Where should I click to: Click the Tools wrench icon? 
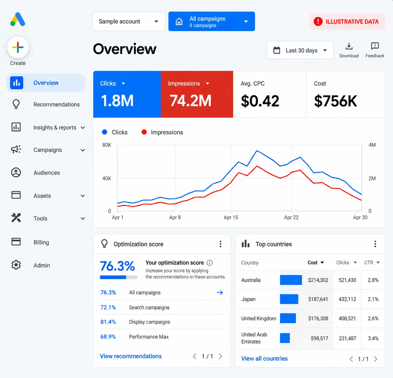(16, 218)
